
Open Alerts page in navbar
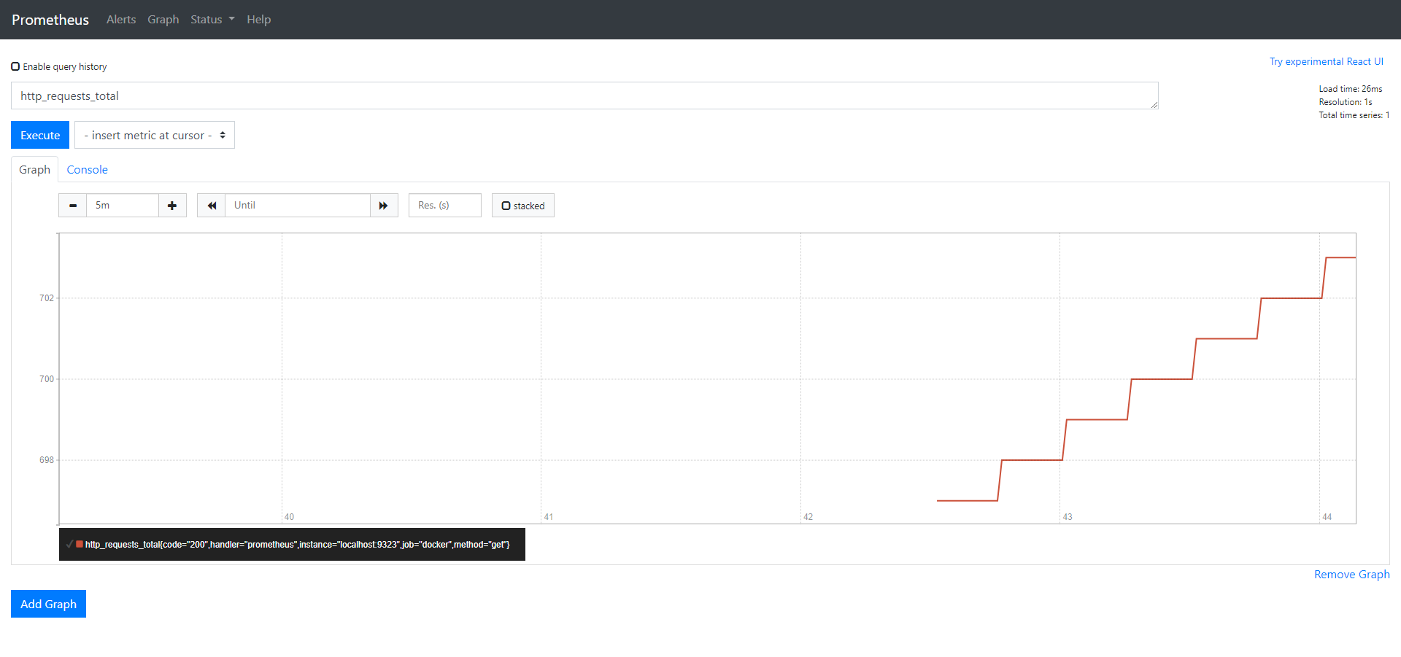tap(121, 20)
